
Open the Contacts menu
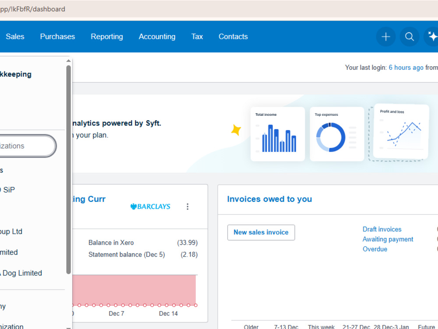coord(233,37)
